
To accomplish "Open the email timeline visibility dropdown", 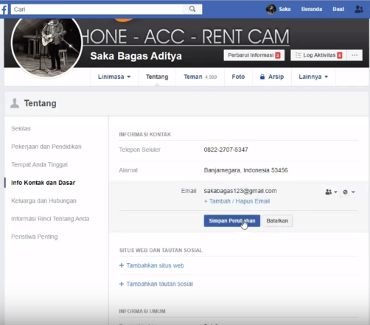I will point(349,192).
